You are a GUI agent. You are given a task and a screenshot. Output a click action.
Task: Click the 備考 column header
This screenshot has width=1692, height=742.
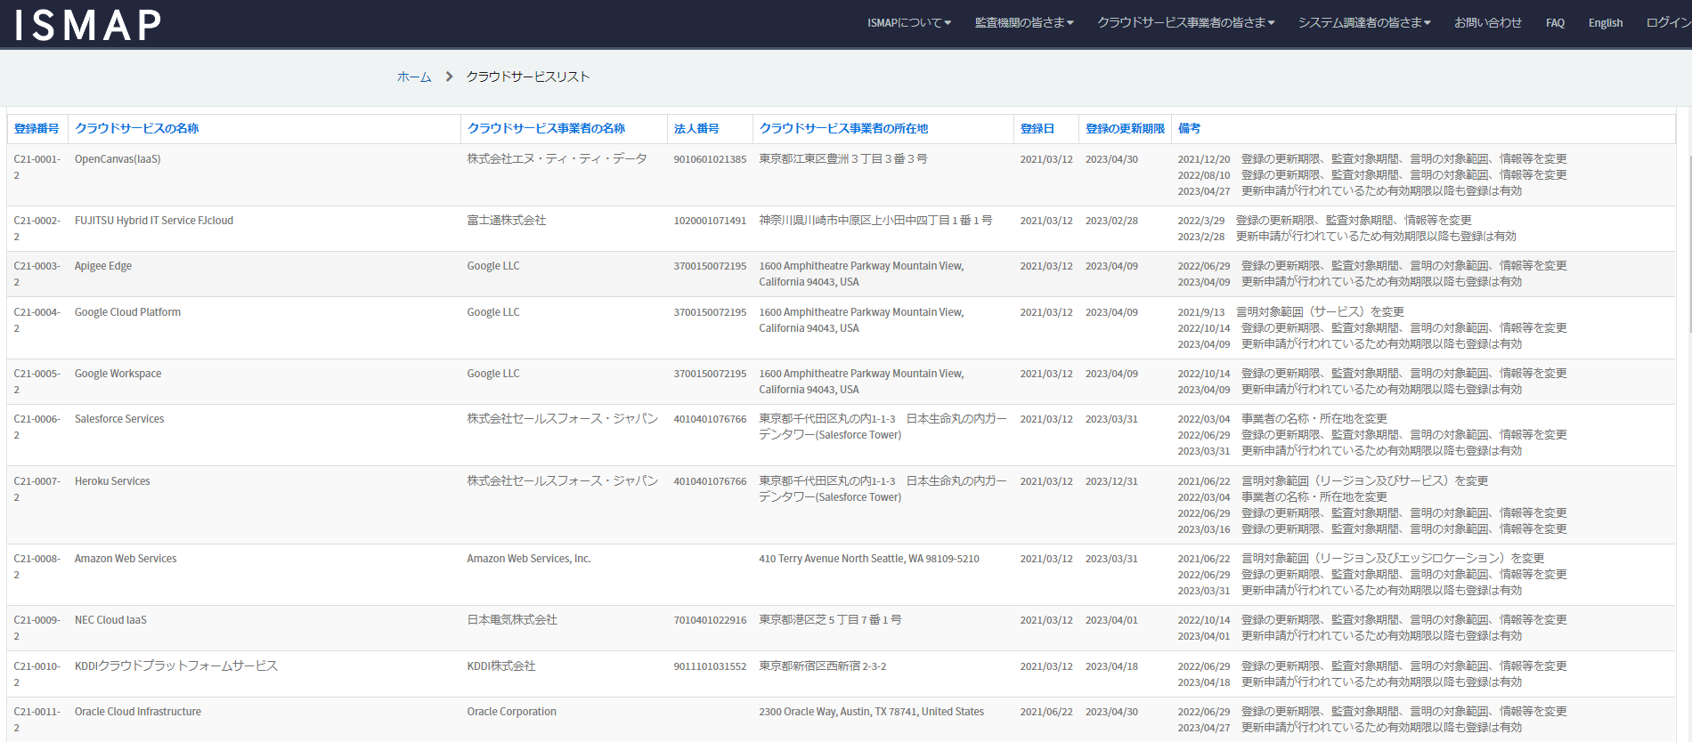click(x=1189, y=129)
